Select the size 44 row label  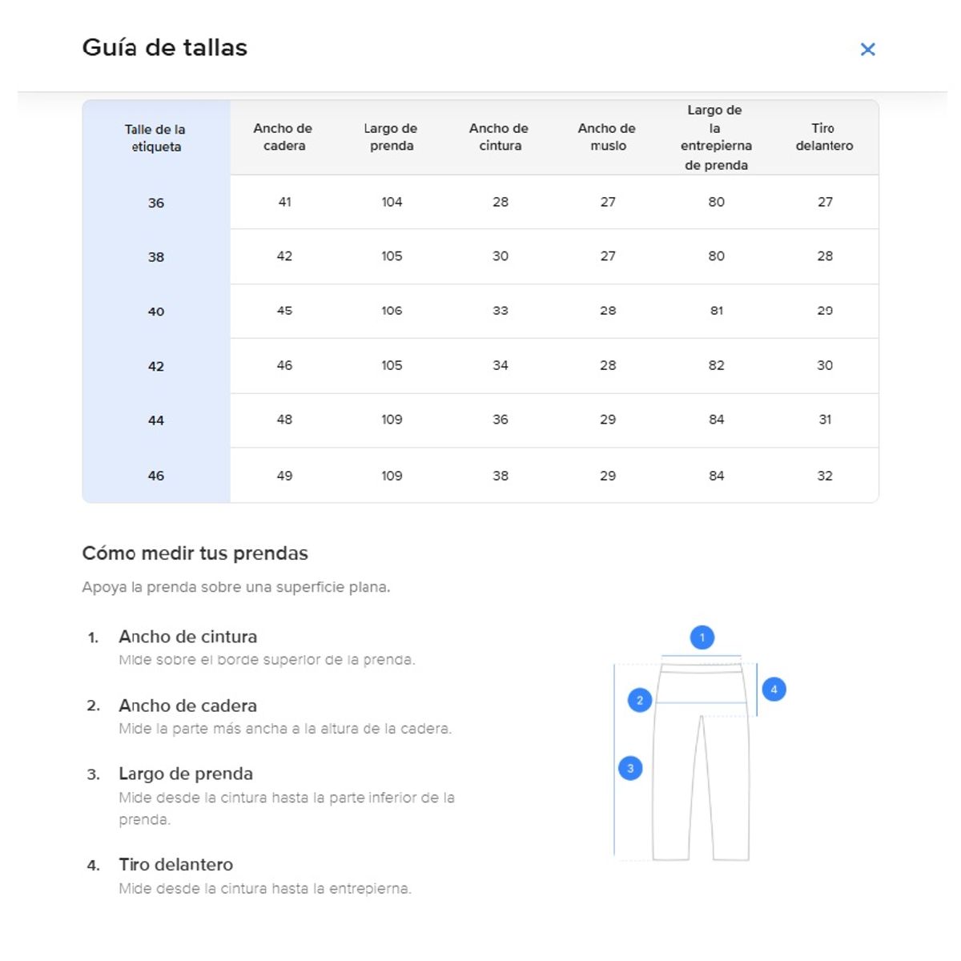point(156,420)
